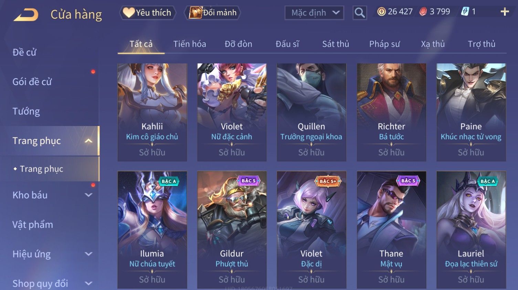Expand the Hiệu ứng sidebar section
The width and height of the screenshot is (518, 290).
[x=88, y=254]
